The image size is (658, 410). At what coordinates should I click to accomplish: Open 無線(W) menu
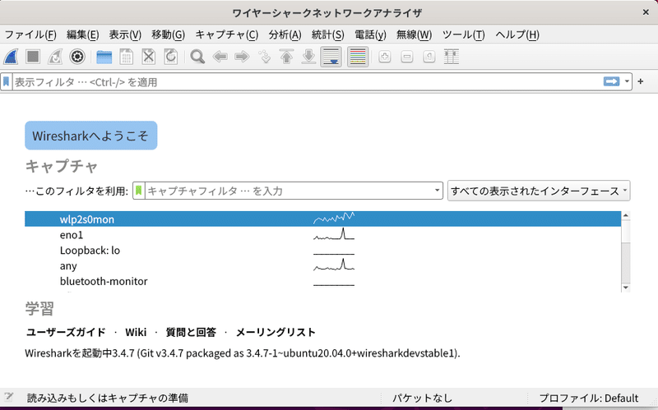pyautogui.click(x=415, y=35)
